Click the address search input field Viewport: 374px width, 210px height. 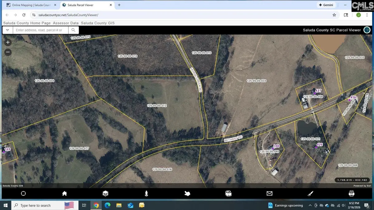pos(41,30)
